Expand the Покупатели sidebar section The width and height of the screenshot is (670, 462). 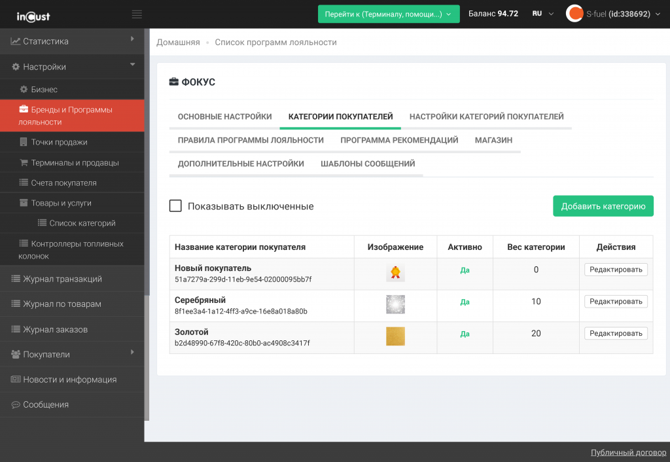[72, 354]
